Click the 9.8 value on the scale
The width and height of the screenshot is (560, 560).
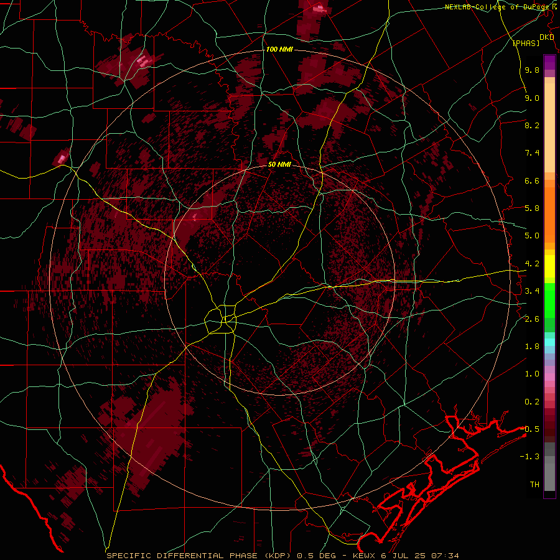click(532, 70)
